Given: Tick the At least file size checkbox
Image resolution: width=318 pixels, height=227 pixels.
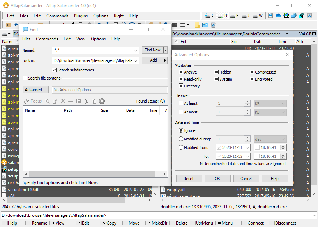Looking at the screenshot, I should point(181,103).
